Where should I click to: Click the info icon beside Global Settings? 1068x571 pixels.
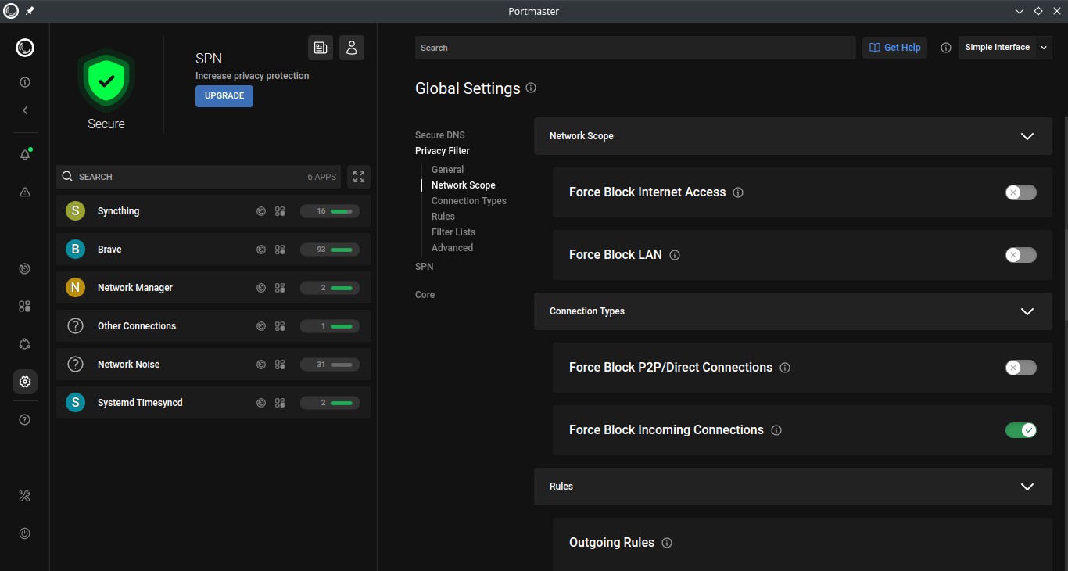point(531,88)
